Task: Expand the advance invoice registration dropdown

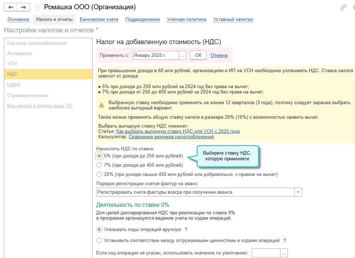Action: (298, 192)
